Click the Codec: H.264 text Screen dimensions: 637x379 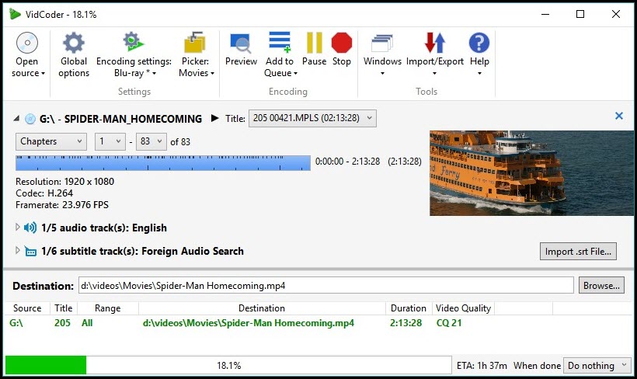tap(44, 193)
